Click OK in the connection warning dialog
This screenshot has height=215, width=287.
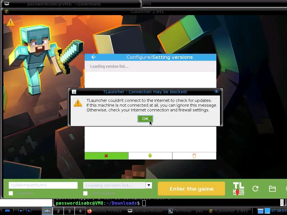click(x=145, y=119)
